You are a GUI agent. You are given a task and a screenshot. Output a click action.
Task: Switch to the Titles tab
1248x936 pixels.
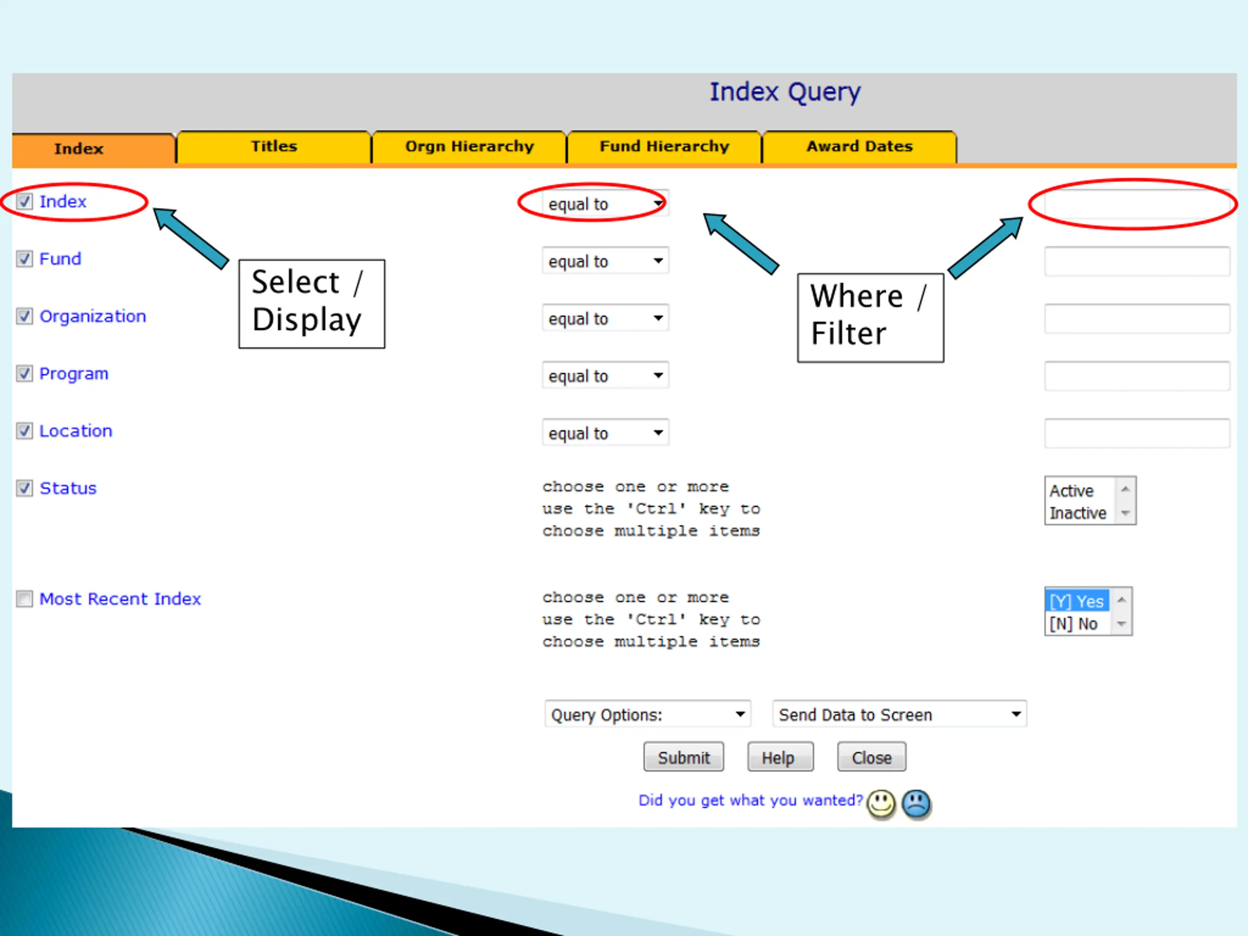pos(273,147)
